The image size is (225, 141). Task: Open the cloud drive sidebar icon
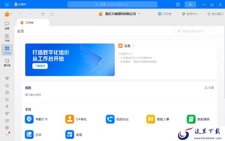[7, 86]
